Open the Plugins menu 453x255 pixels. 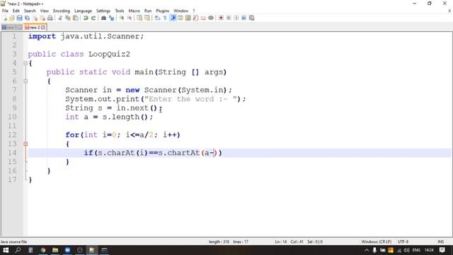pyautogui.click(x=162, y=11)
